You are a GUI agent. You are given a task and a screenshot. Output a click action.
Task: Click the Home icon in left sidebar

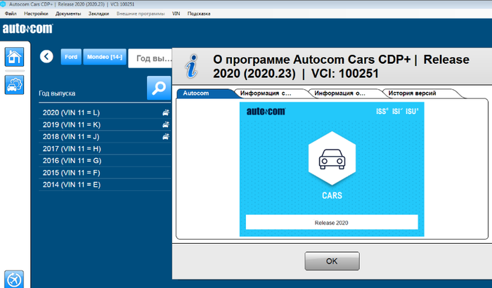[x=14, y=58]
